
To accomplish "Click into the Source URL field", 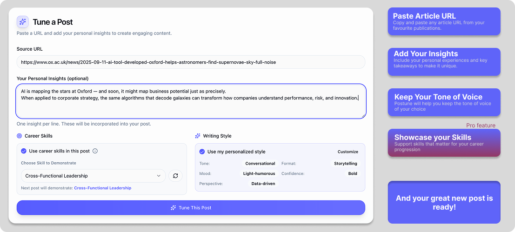I will [x=191, y=62].
